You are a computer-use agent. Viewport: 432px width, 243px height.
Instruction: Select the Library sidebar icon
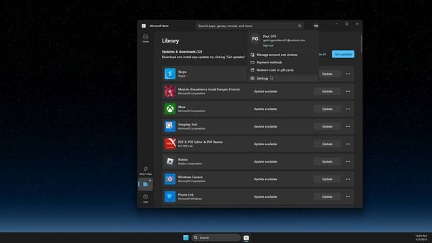[146, 184]
